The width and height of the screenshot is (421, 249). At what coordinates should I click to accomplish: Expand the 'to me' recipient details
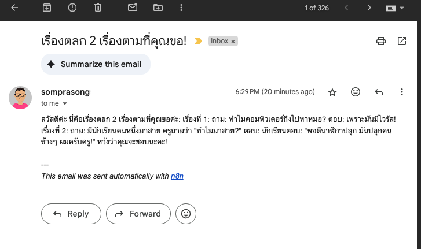pyautogui.click(x=65, y=103)
